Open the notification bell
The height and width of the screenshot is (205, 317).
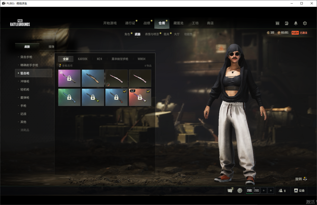[296, 23]
